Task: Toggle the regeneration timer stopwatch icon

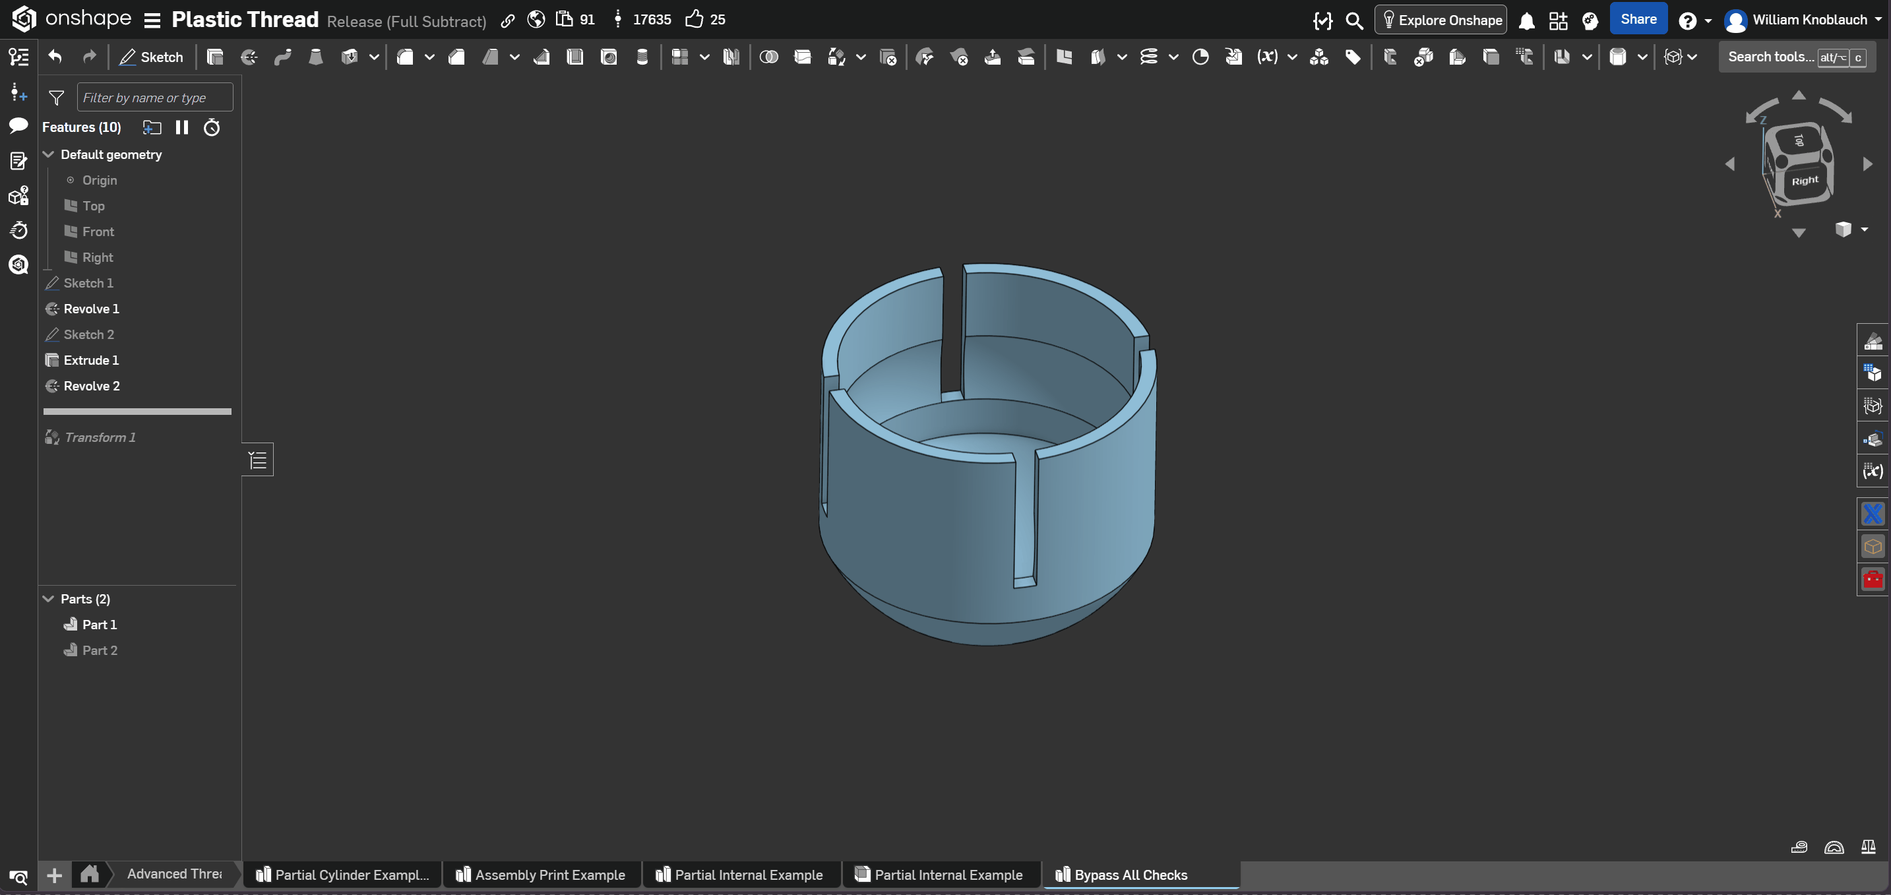Action: coord(212,128)
